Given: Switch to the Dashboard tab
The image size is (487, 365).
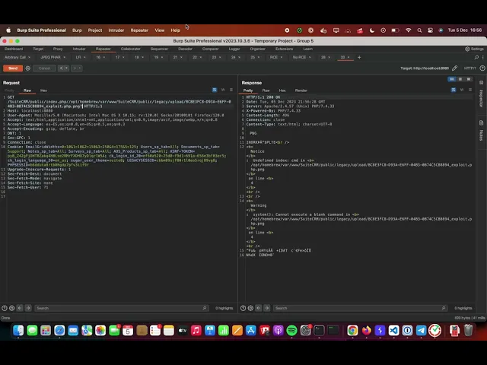Looking at the screenshot, I should pos(14,49).
